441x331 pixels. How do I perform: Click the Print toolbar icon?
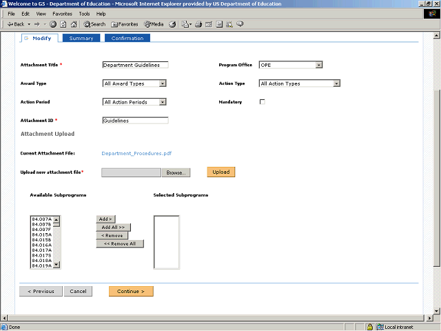pos(198,24)
